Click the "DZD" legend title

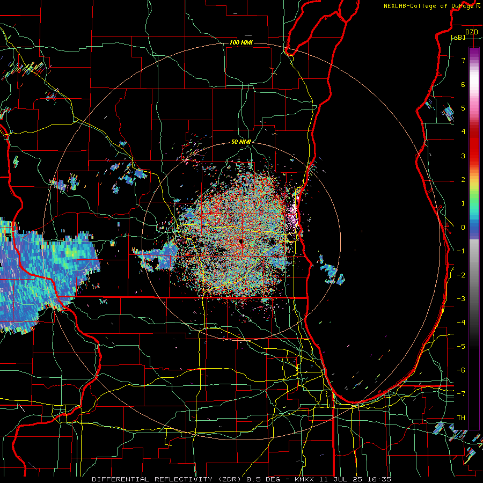(472, 32)
